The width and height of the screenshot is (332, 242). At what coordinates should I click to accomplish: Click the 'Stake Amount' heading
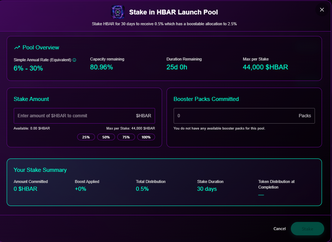pos(31,99)
